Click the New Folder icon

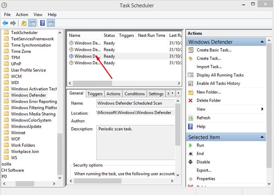click(191, 92)
